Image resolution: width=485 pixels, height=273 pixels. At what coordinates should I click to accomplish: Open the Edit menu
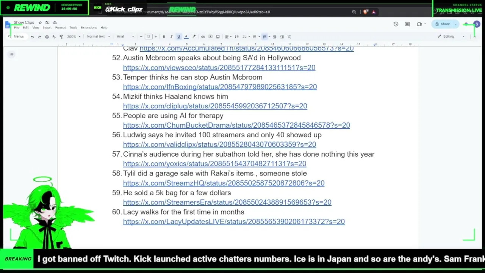[x=26, y=28]
